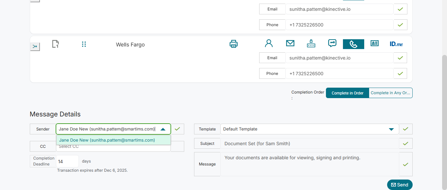Select the person icon in Wells Fargo row
The image size is (447, 190).
click(x=269, y=43)
